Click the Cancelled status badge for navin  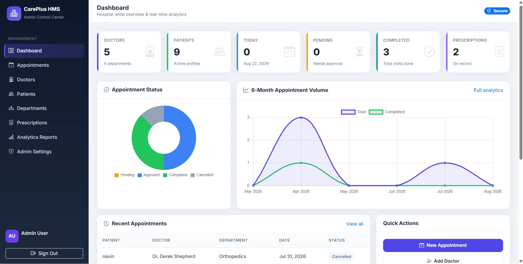341,257
